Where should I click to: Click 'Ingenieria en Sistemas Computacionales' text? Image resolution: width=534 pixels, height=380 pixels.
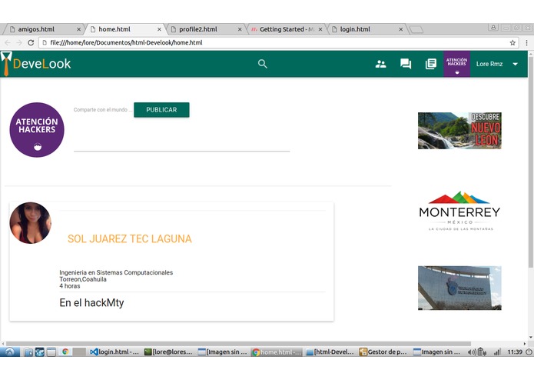tap(116, 272)
